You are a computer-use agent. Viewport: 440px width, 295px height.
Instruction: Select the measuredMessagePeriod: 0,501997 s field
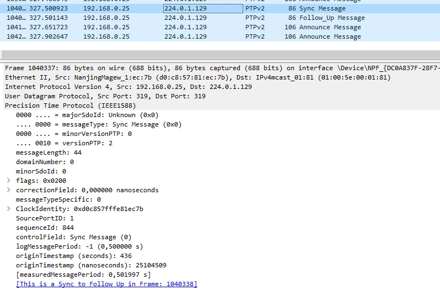coord(83,275)
